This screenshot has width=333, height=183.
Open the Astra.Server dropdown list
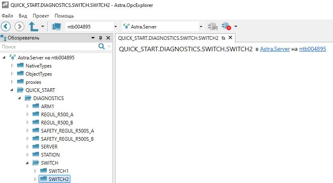tap(201, 27)
